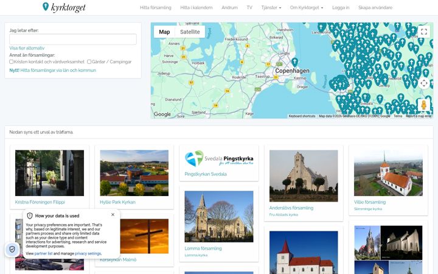Click the Hyllie Park Kyrkan aerial photo
The height and width of the screenshot is (274, 438).
click(x=134, y=173)
